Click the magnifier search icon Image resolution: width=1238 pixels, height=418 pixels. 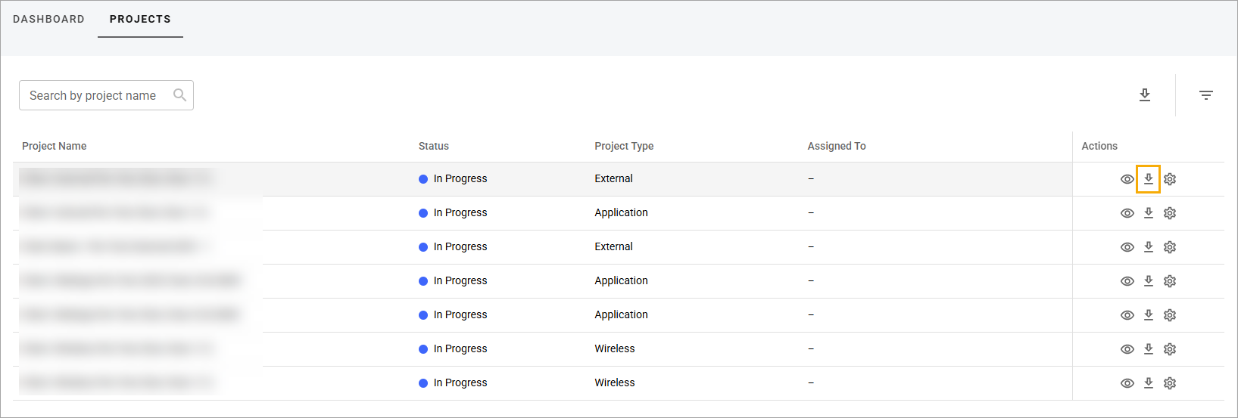pos(179,94)
